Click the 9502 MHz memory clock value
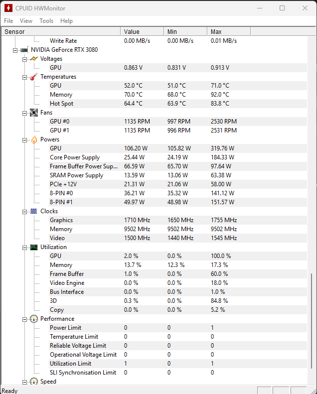 coord(137,229)
